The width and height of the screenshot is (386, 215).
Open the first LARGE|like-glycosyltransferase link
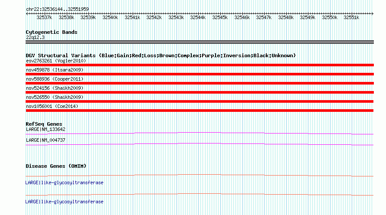64,182
